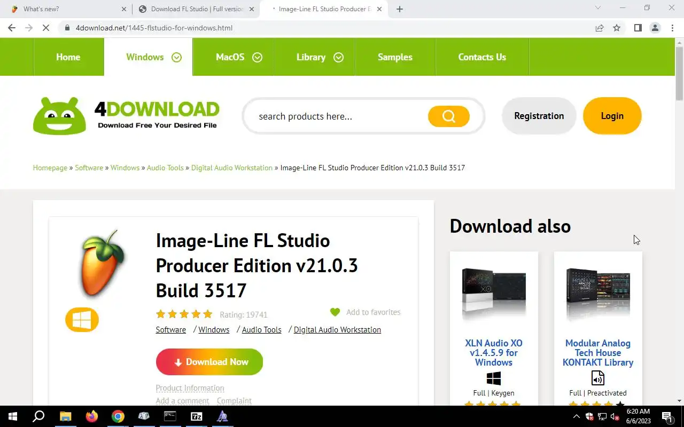The width and height of the screenshot is (684, 427).
Task: Open the notification center icon
Action: coord(667,417)
